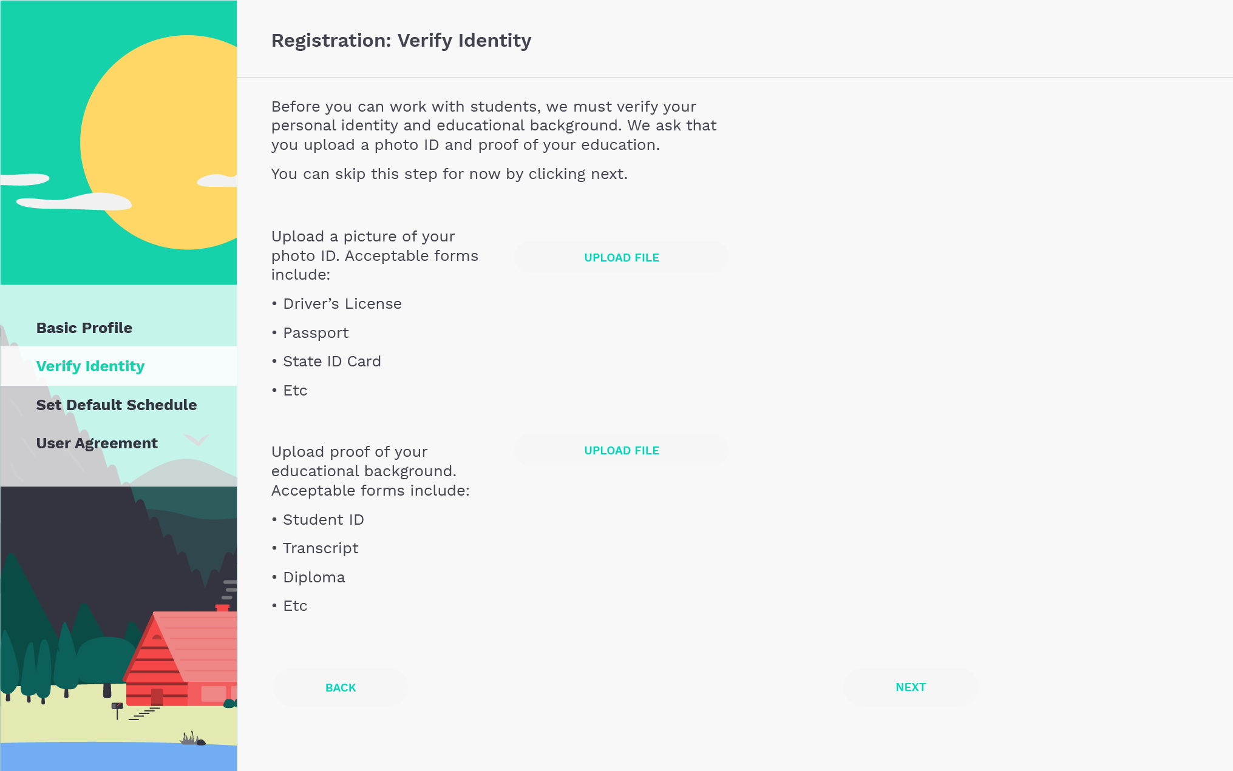Click the skip this step sentence
1233x771 pixels.
[x=449, y=173]
